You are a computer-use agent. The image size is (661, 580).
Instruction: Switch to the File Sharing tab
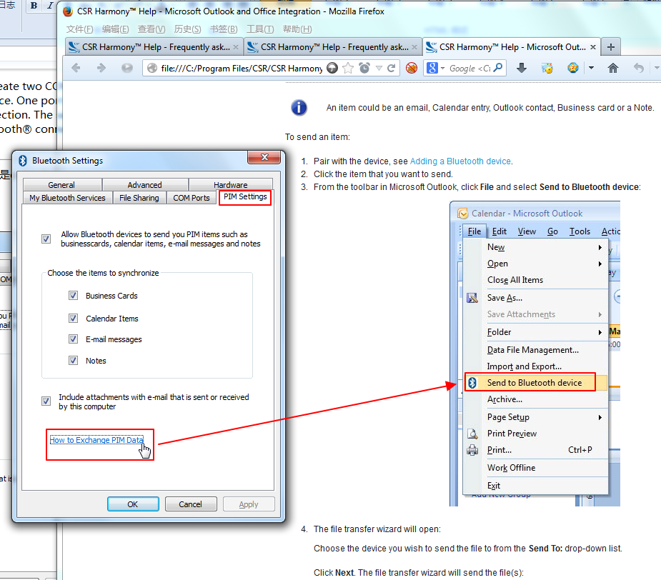139,198
